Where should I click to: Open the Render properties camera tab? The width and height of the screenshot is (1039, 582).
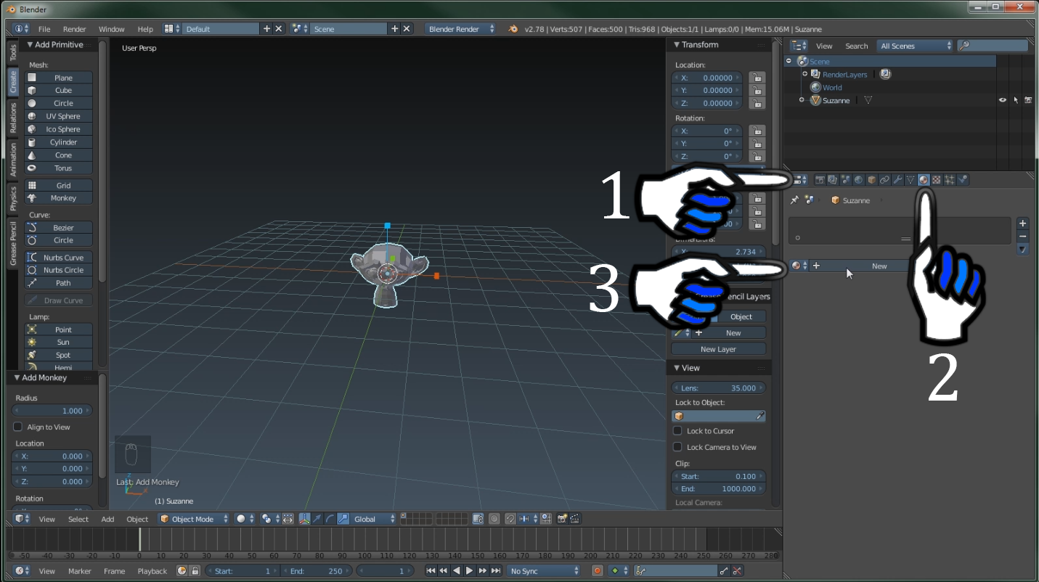pos(820,180)
